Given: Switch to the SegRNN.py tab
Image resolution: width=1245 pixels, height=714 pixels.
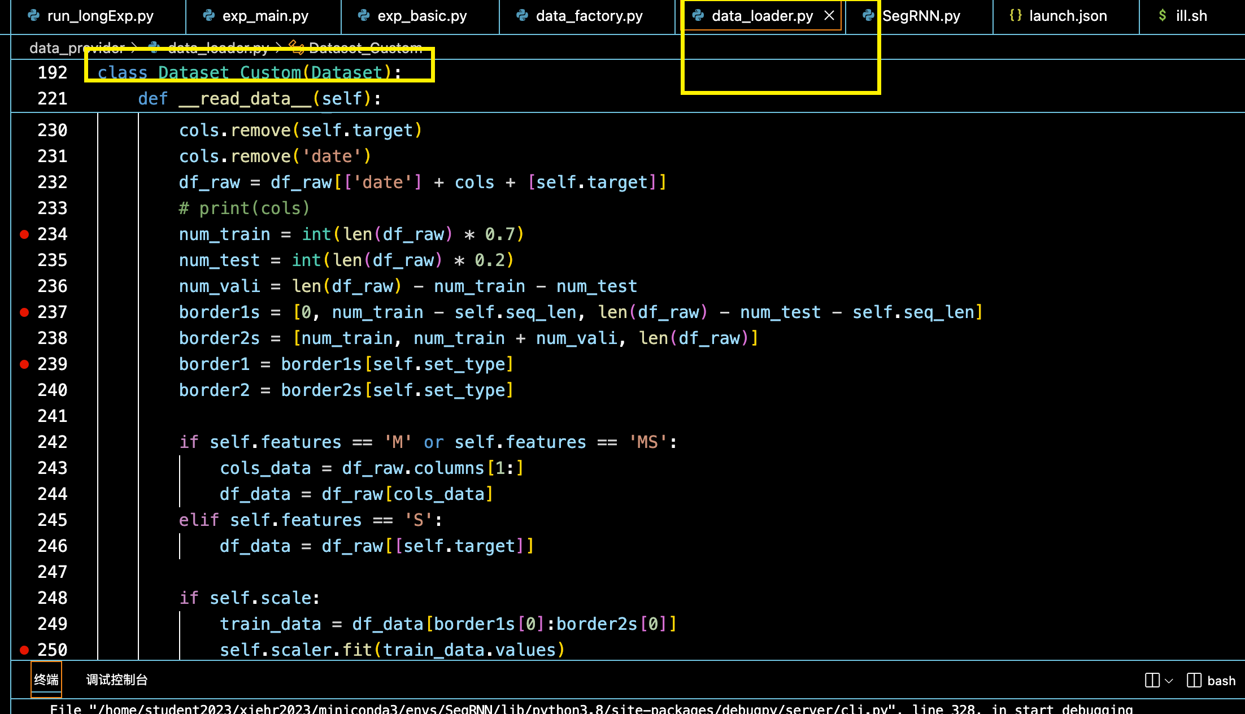Looking at the screenshot, I should [921, 16].
